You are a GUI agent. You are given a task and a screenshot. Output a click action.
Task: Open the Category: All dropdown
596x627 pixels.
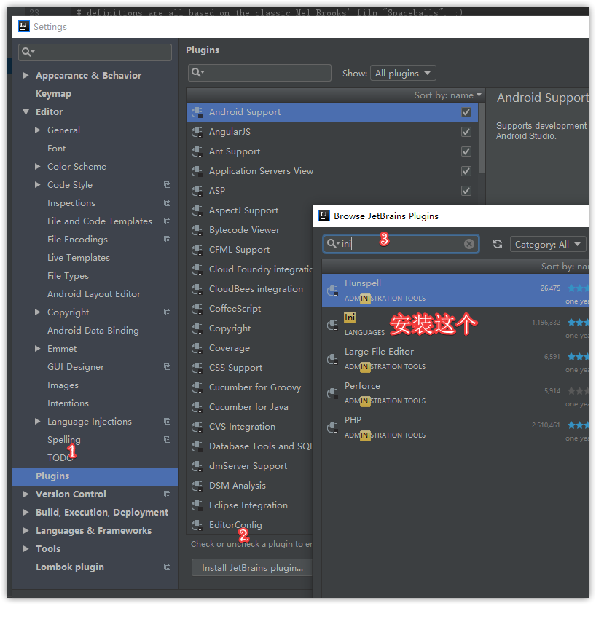548,245
